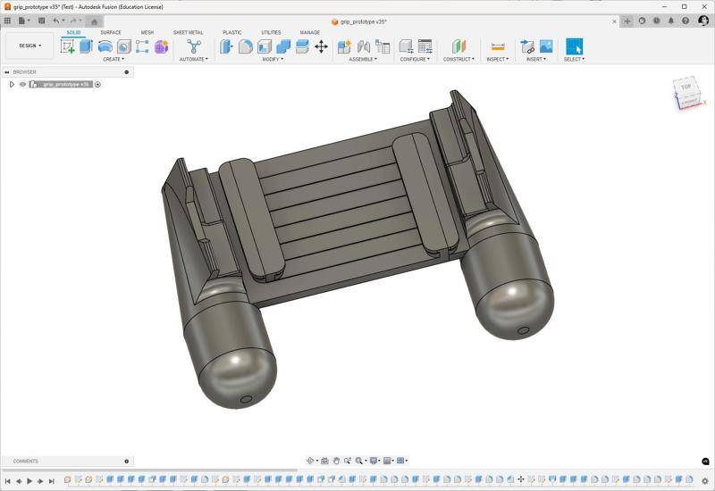715x491 pixels.
Task: Click the Measure tool under Inspect
Action: point(498,46)
